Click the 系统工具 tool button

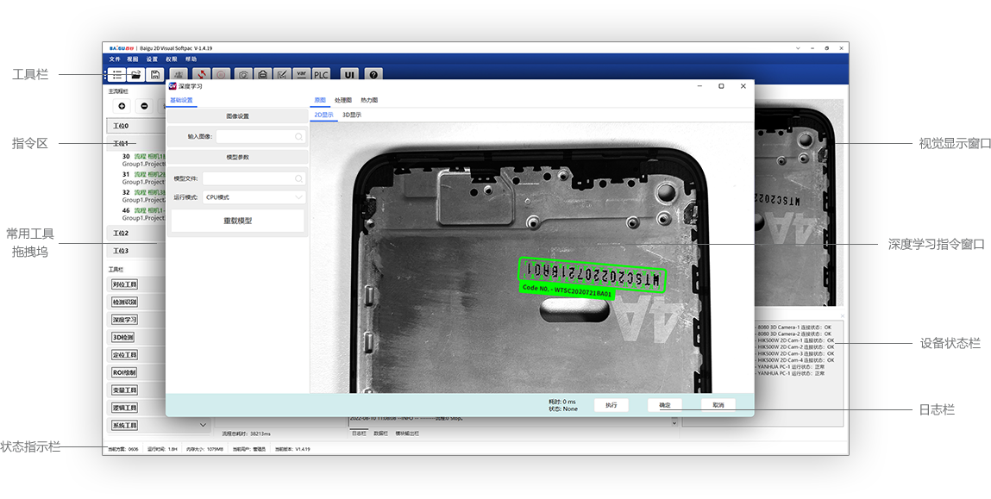coord(124,426)
